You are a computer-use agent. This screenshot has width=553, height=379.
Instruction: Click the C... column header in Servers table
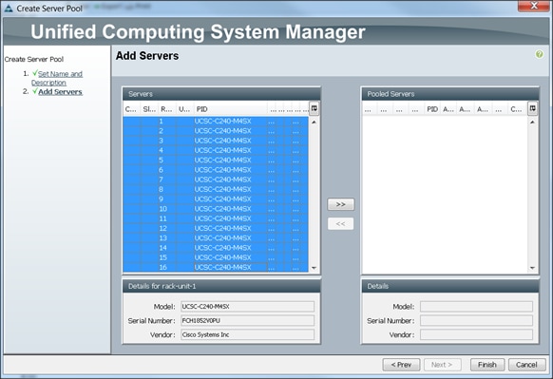tap(131, 109)
